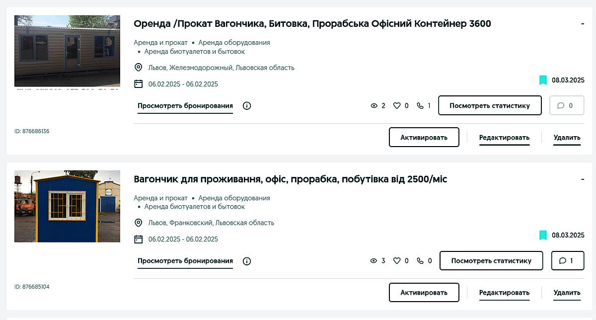Image resolution: width=596 pixels, height=320 pixels.
Task: Open messages button showing 1 comment
Action: (567, 261)
